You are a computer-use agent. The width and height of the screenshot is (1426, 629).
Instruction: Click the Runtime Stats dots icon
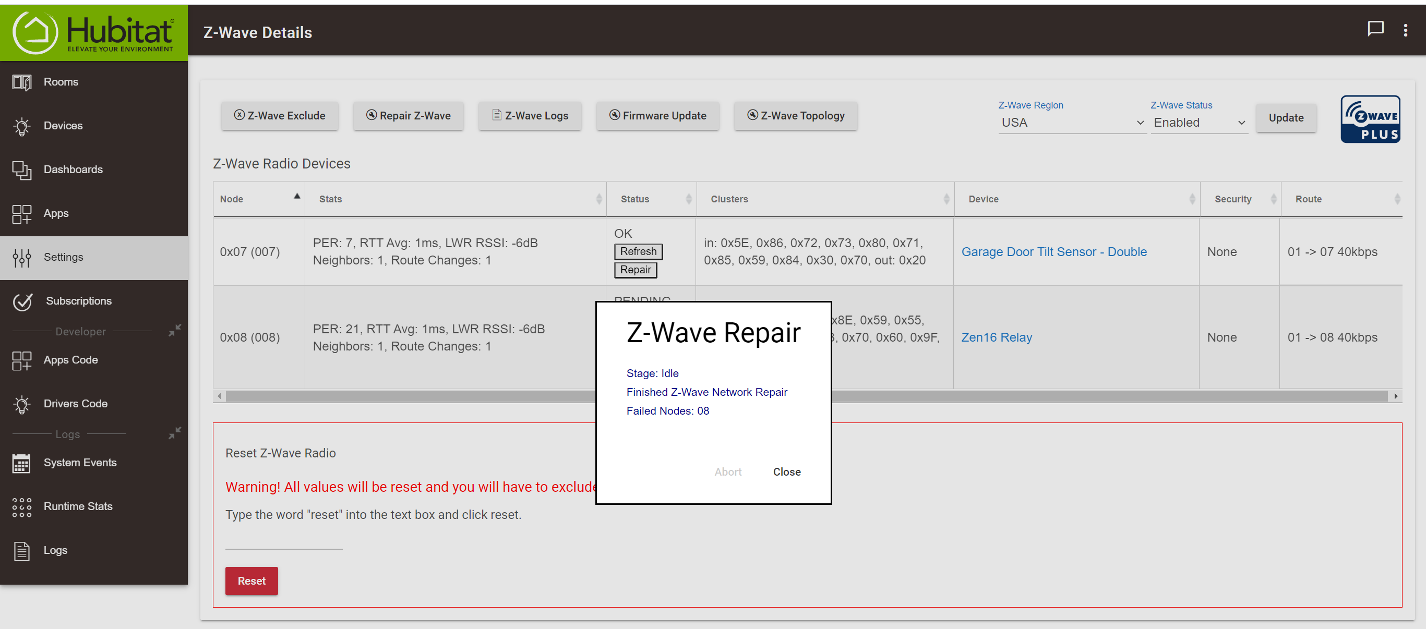[x=21, y=507]
